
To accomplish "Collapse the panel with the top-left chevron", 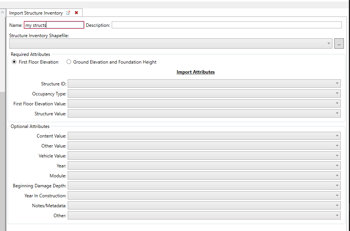I will coord(3,11).
